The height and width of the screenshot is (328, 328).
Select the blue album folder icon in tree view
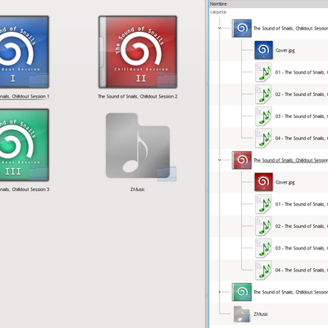pos(242,28)
